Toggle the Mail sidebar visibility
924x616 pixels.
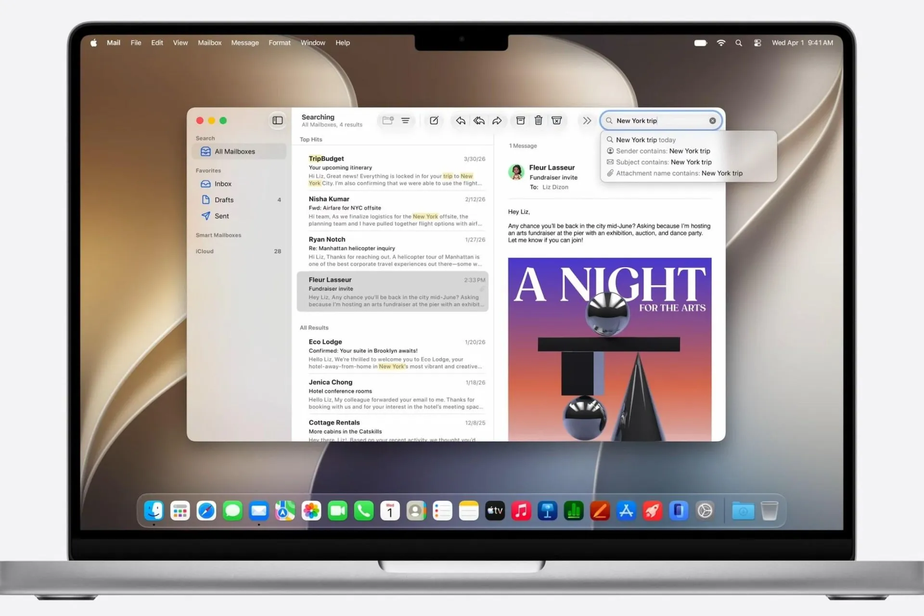point(278,120)
